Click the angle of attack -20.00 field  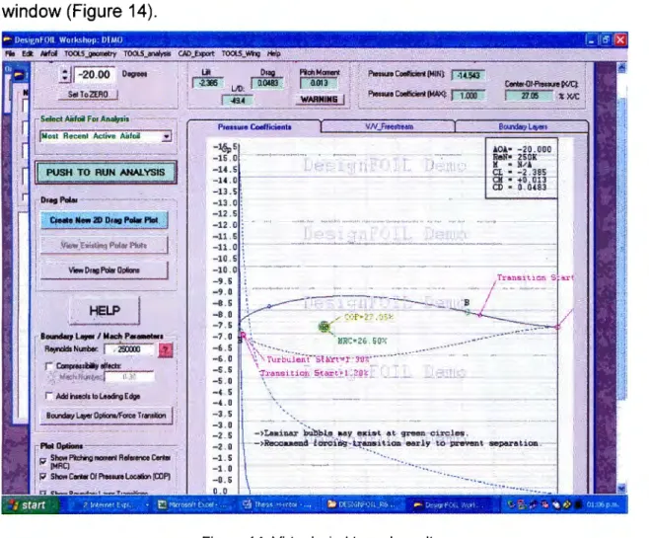(x=95, y=75)
